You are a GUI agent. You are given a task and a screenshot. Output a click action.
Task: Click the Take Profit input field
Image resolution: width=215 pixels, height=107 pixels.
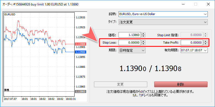[192, 43]
